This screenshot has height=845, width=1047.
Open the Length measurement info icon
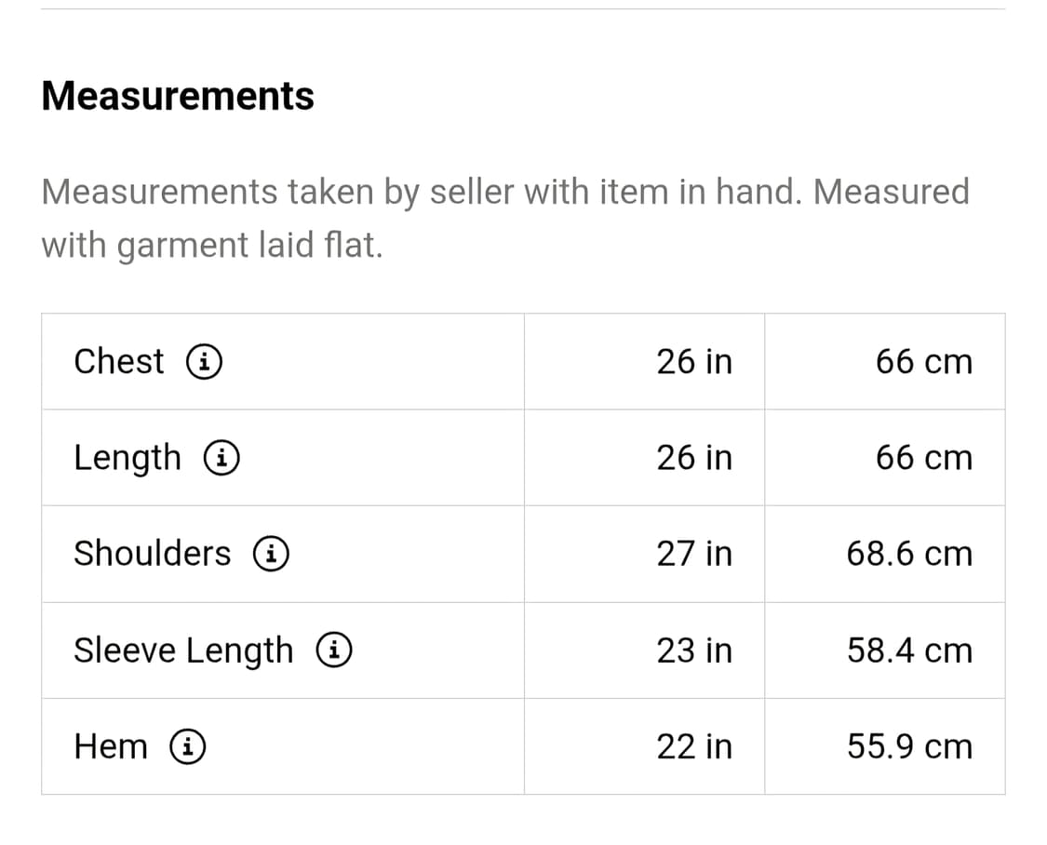[x=223, y=457]
